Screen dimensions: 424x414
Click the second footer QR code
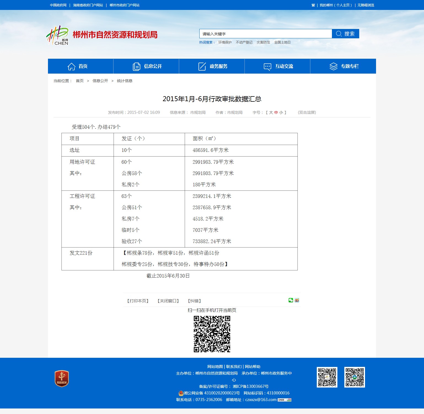point(355,377)
